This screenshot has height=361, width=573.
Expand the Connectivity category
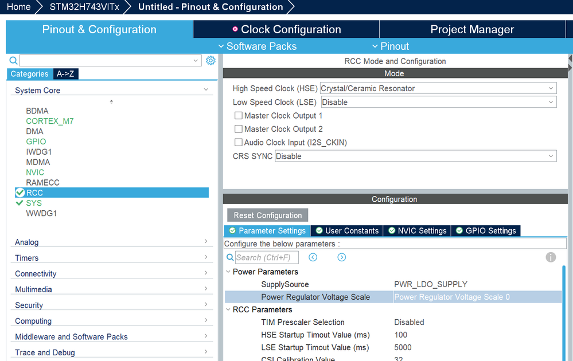[206, 273]
